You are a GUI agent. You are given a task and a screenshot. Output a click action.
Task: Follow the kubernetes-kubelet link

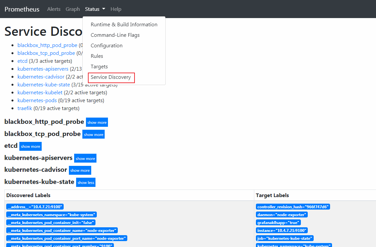pos(40,93)
